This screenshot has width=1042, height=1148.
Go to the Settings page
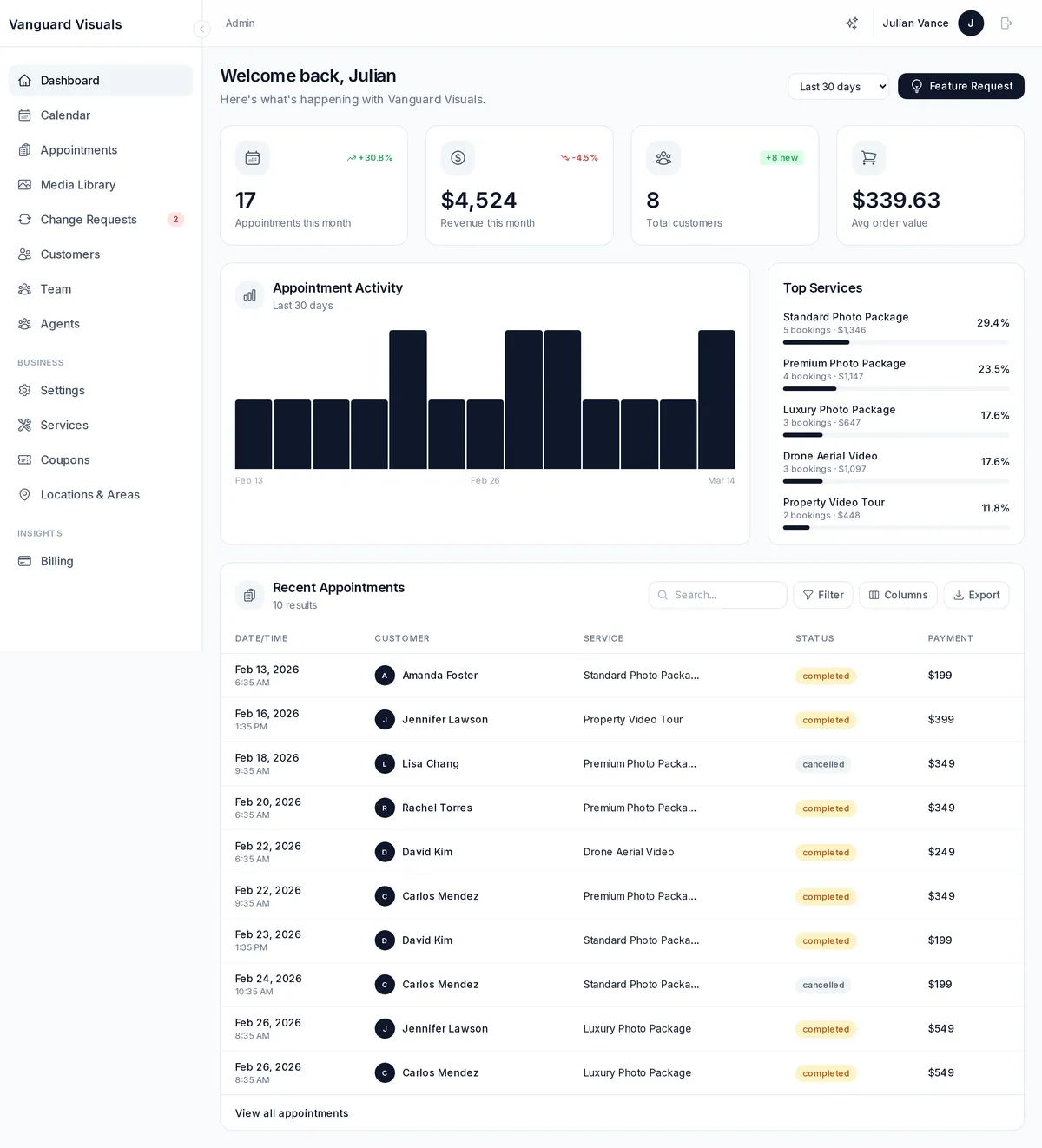pos(62,391)
